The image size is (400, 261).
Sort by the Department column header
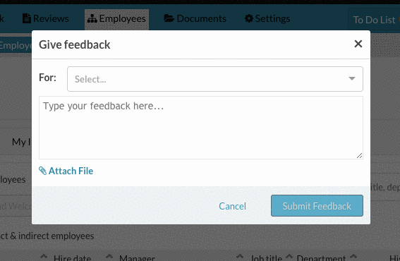321,258
